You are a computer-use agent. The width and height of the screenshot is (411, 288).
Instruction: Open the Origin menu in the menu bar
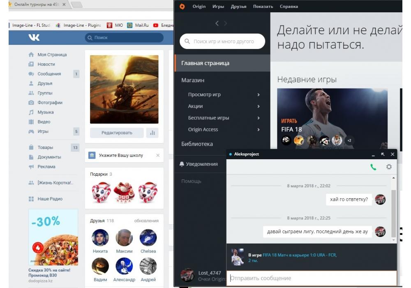click(199, 7)
